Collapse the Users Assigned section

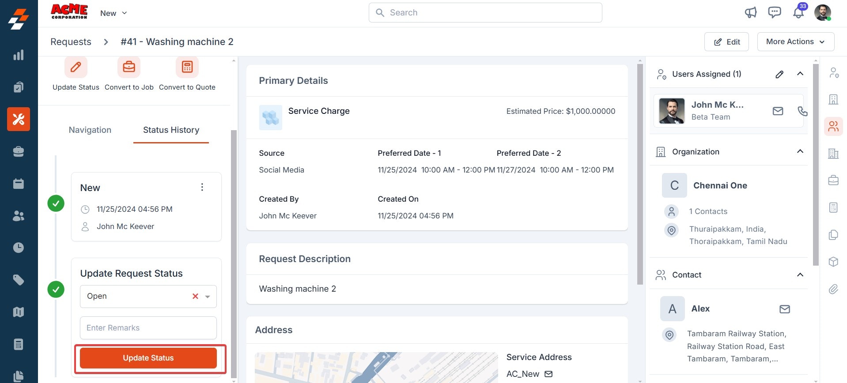click(800, 74)
